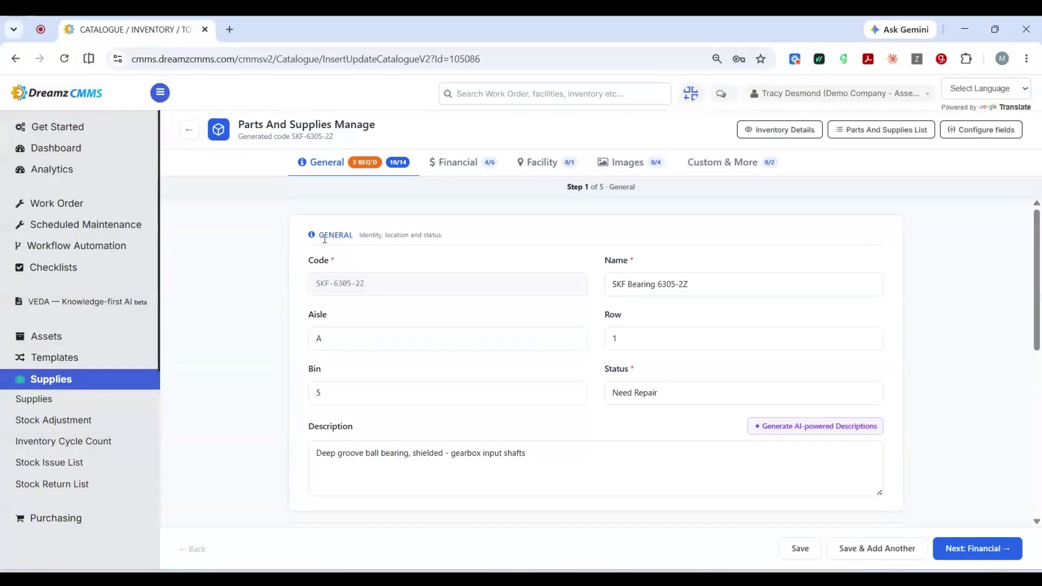
Task: Click the Save button
Action: click(800, 549)
